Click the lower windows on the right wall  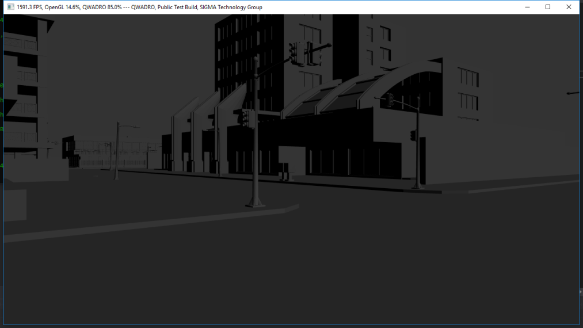coord(468,102)
